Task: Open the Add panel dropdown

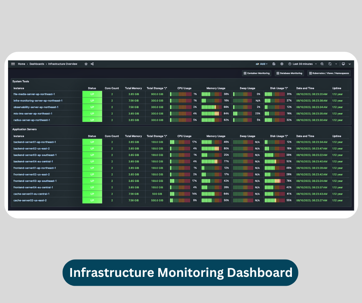Action: click(262, 64)
